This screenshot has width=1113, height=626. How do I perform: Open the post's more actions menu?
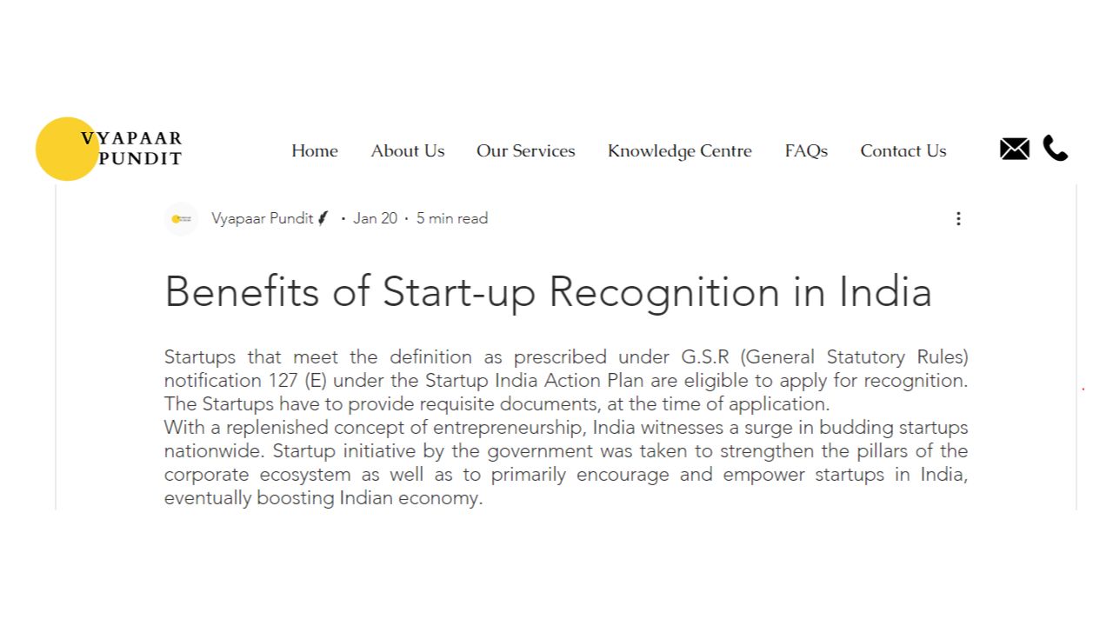(x=958, y=218)
